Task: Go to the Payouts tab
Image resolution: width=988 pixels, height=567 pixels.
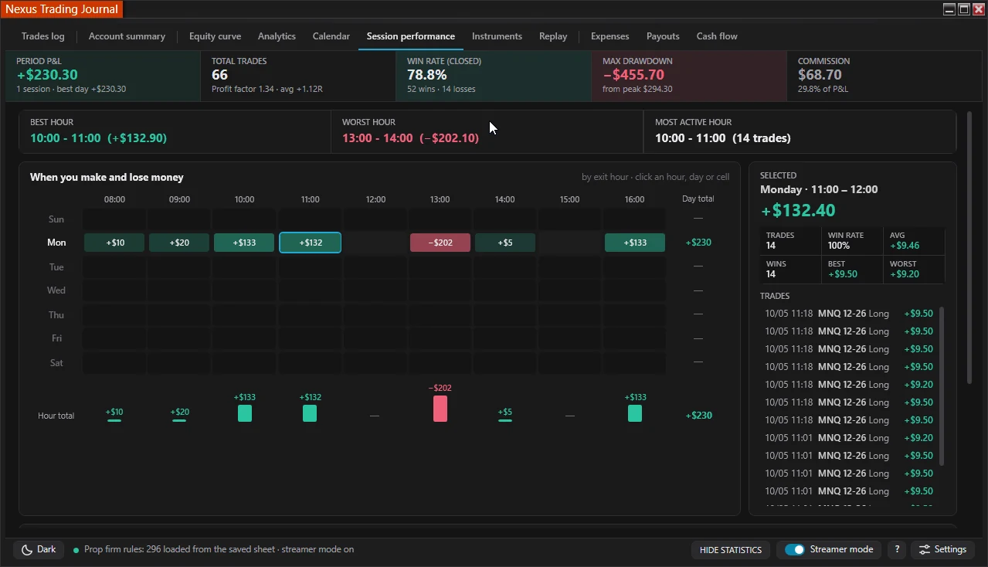Action: (663, 36)
